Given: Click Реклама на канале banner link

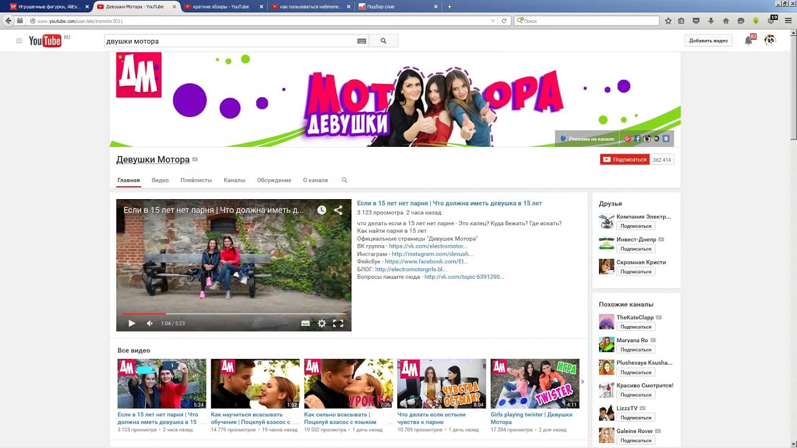Looking at the screenshot, I should pos(587,139).
